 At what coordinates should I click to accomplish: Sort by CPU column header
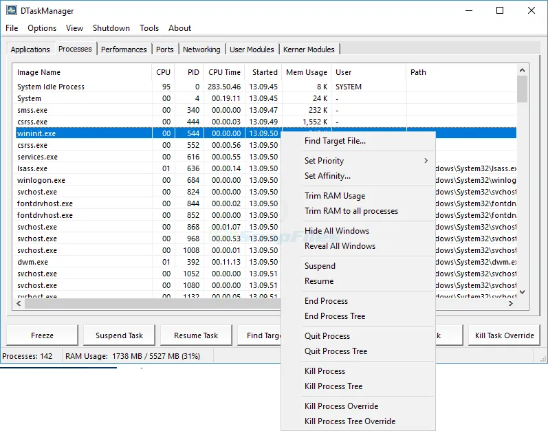point(163,72)
